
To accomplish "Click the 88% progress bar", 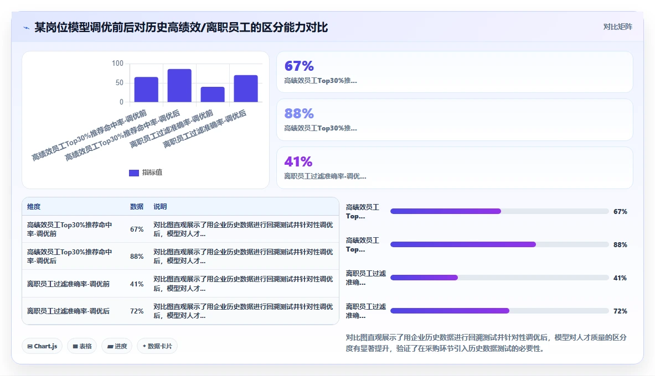I will point(499,244).
